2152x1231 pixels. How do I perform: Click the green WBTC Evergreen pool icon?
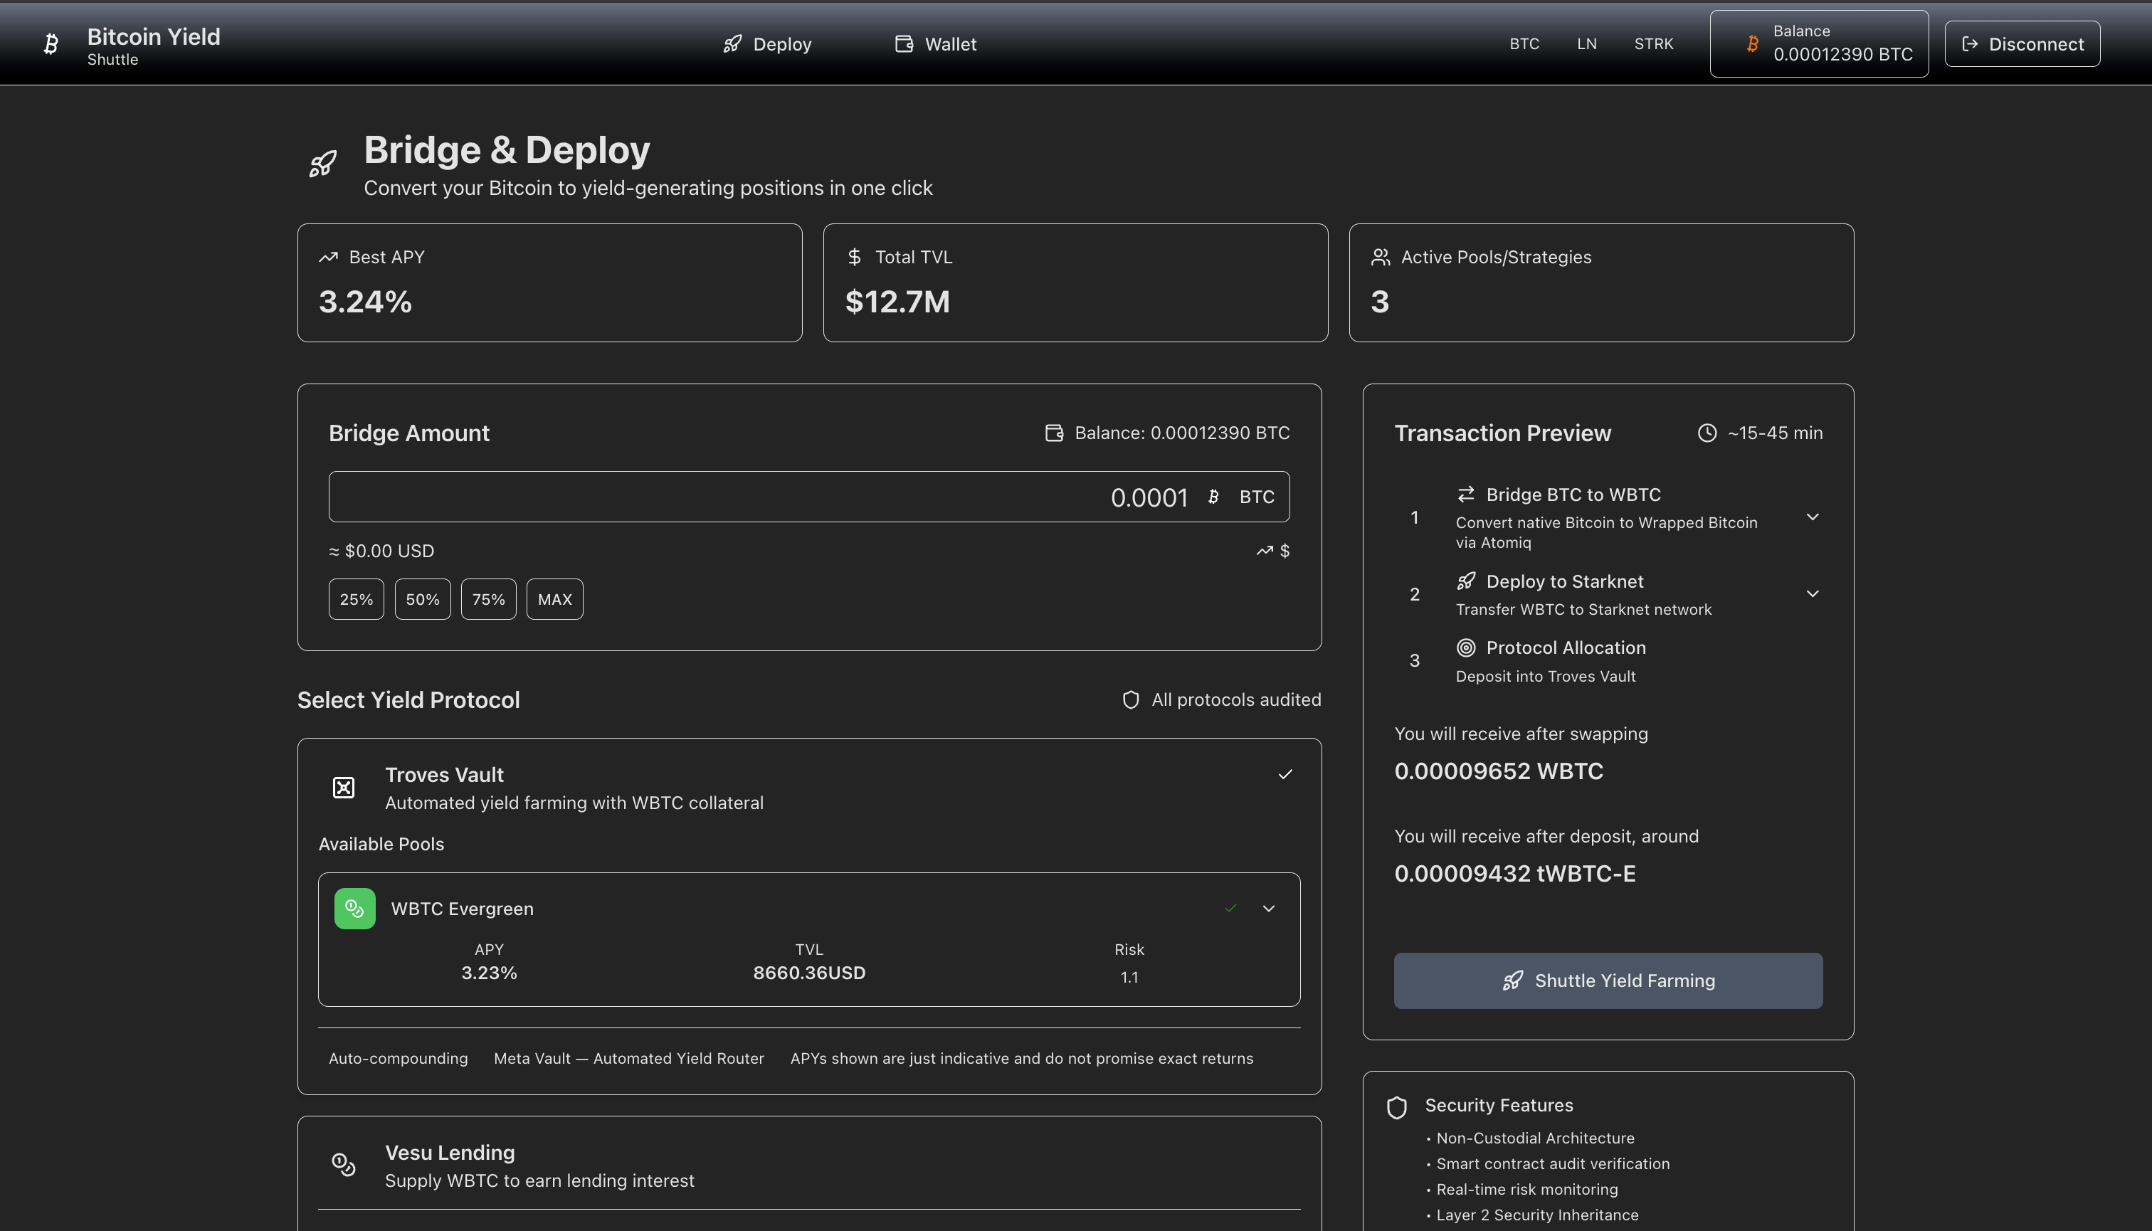[x=354, y=909]
